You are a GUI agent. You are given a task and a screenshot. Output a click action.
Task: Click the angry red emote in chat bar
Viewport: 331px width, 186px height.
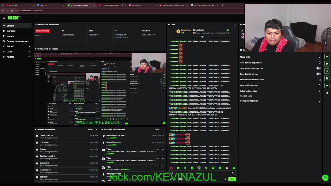[x=171, y=168]
